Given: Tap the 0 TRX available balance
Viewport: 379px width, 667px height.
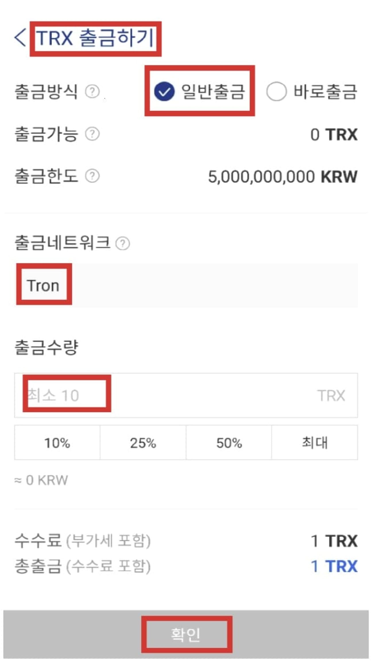Looking at the screenshot, I should click(334, 134).
